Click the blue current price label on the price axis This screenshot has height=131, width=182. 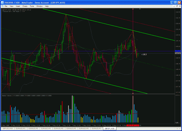(x=178, y=51)
